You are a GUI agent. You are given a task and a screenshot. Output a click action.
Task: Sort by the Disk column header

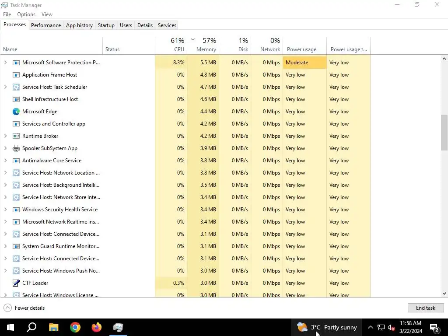coord(235,45)
